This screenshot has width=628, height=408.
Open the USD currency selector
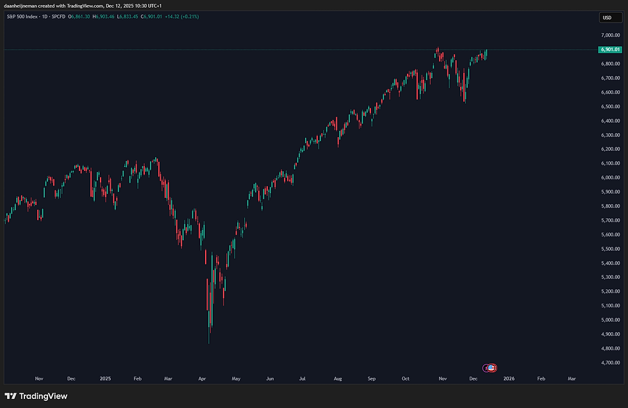point(609,18)
